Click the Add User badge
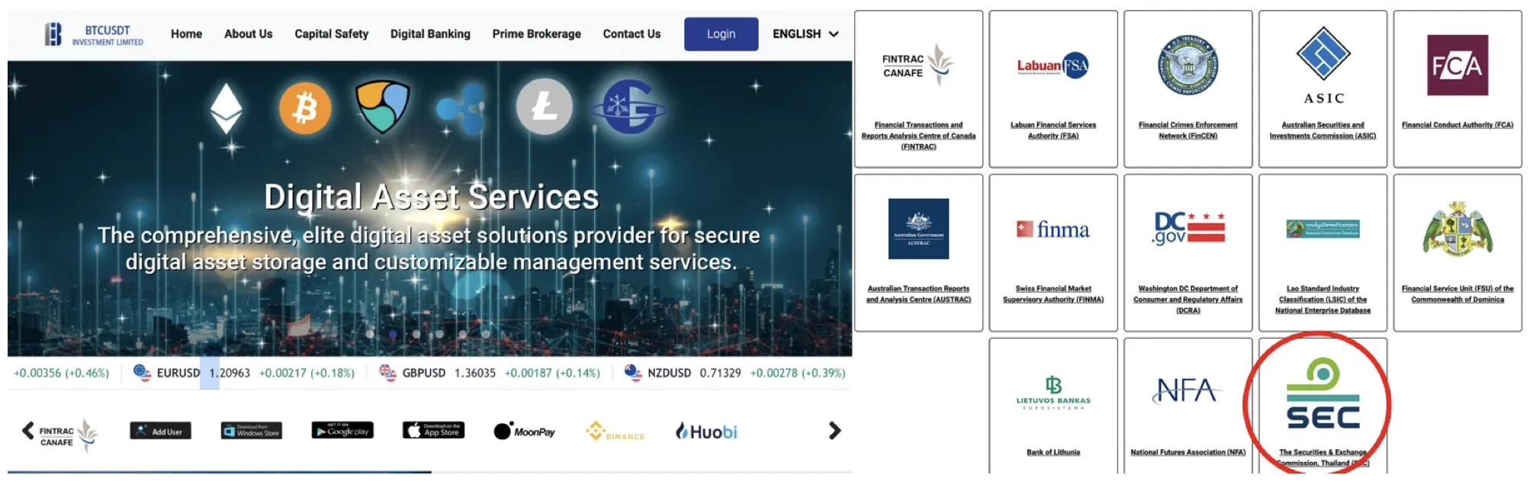This screenshot has width=1533, height=488. point(160,431)
